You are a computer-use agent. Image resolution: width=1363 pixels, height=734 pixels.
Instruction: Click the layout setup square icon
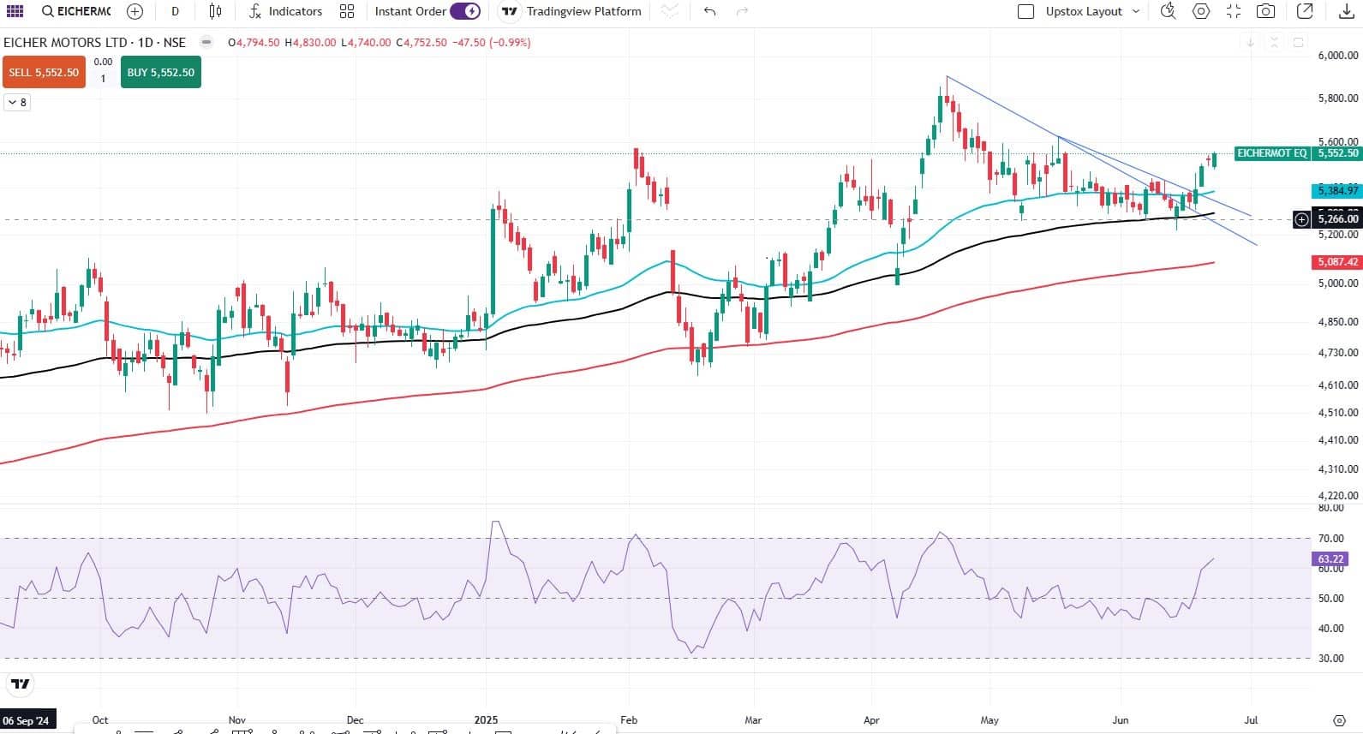pyautogui.click(x=1025, y=11)
